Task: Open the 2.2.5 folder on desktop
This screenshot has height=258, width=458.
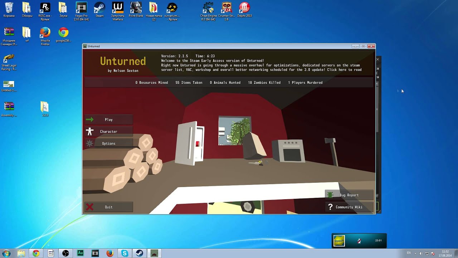Action: 45,109
